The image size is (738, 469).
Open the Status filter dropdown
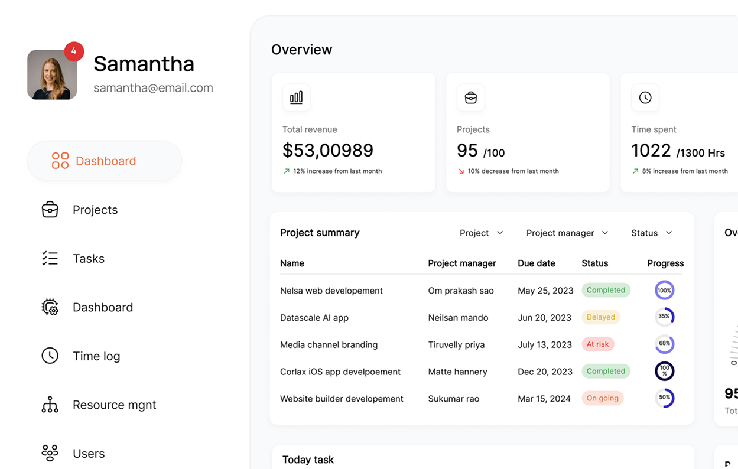pos(652,233)
